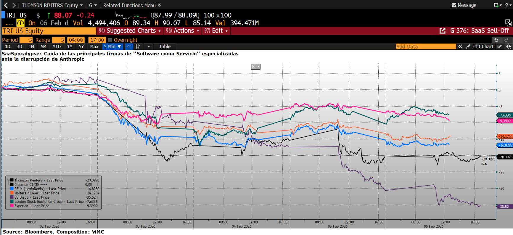Open the export window dropdown icon
The image size is (513, 235).
(498, 5)
